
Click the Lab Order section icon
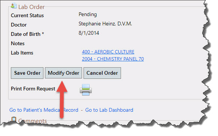(14, 6)
